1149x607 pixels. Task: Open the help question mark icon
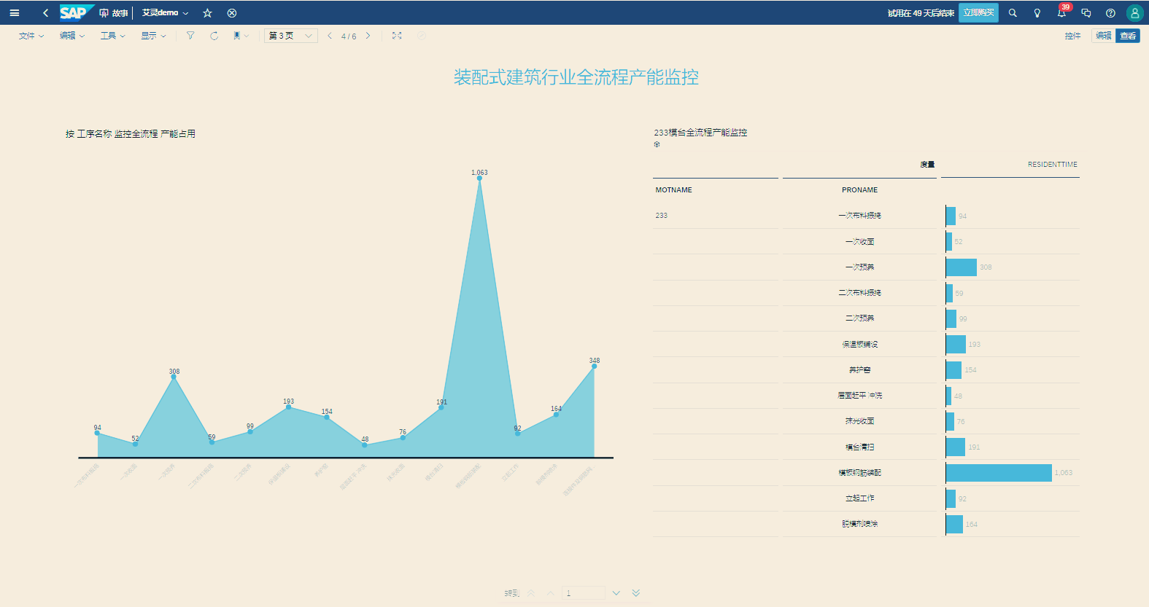(x=1110, y=13)
